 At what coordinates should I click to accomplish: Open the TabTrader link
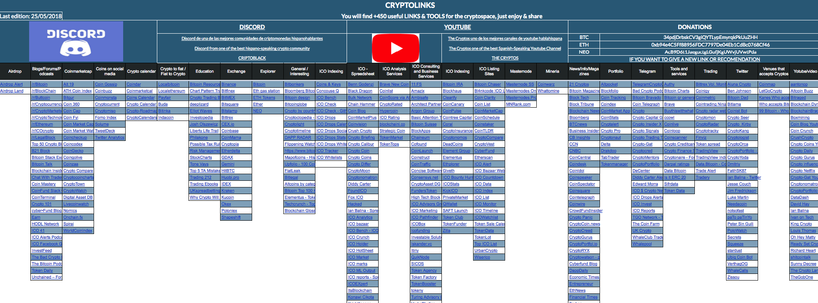[610, 158]
